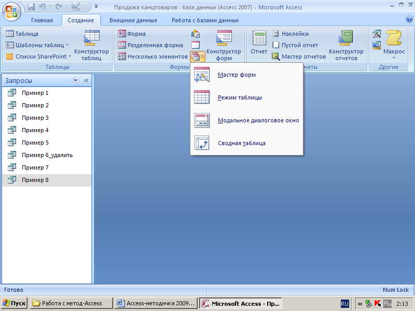Click Наклейки labels button
The width and height of the screenshot is (415, 311).
tap(290, 34)
